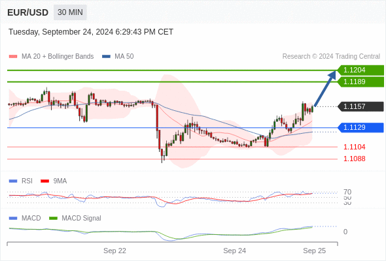Click the MA 20 + Bollinger Bands pink swatch

tap(13, 57)
